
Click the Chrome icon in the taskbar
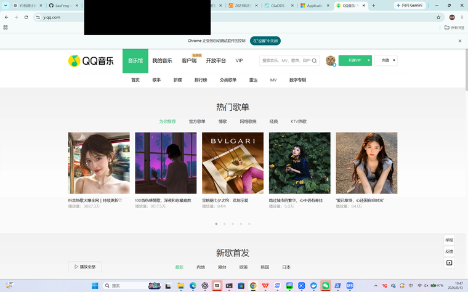coord(253,286)
